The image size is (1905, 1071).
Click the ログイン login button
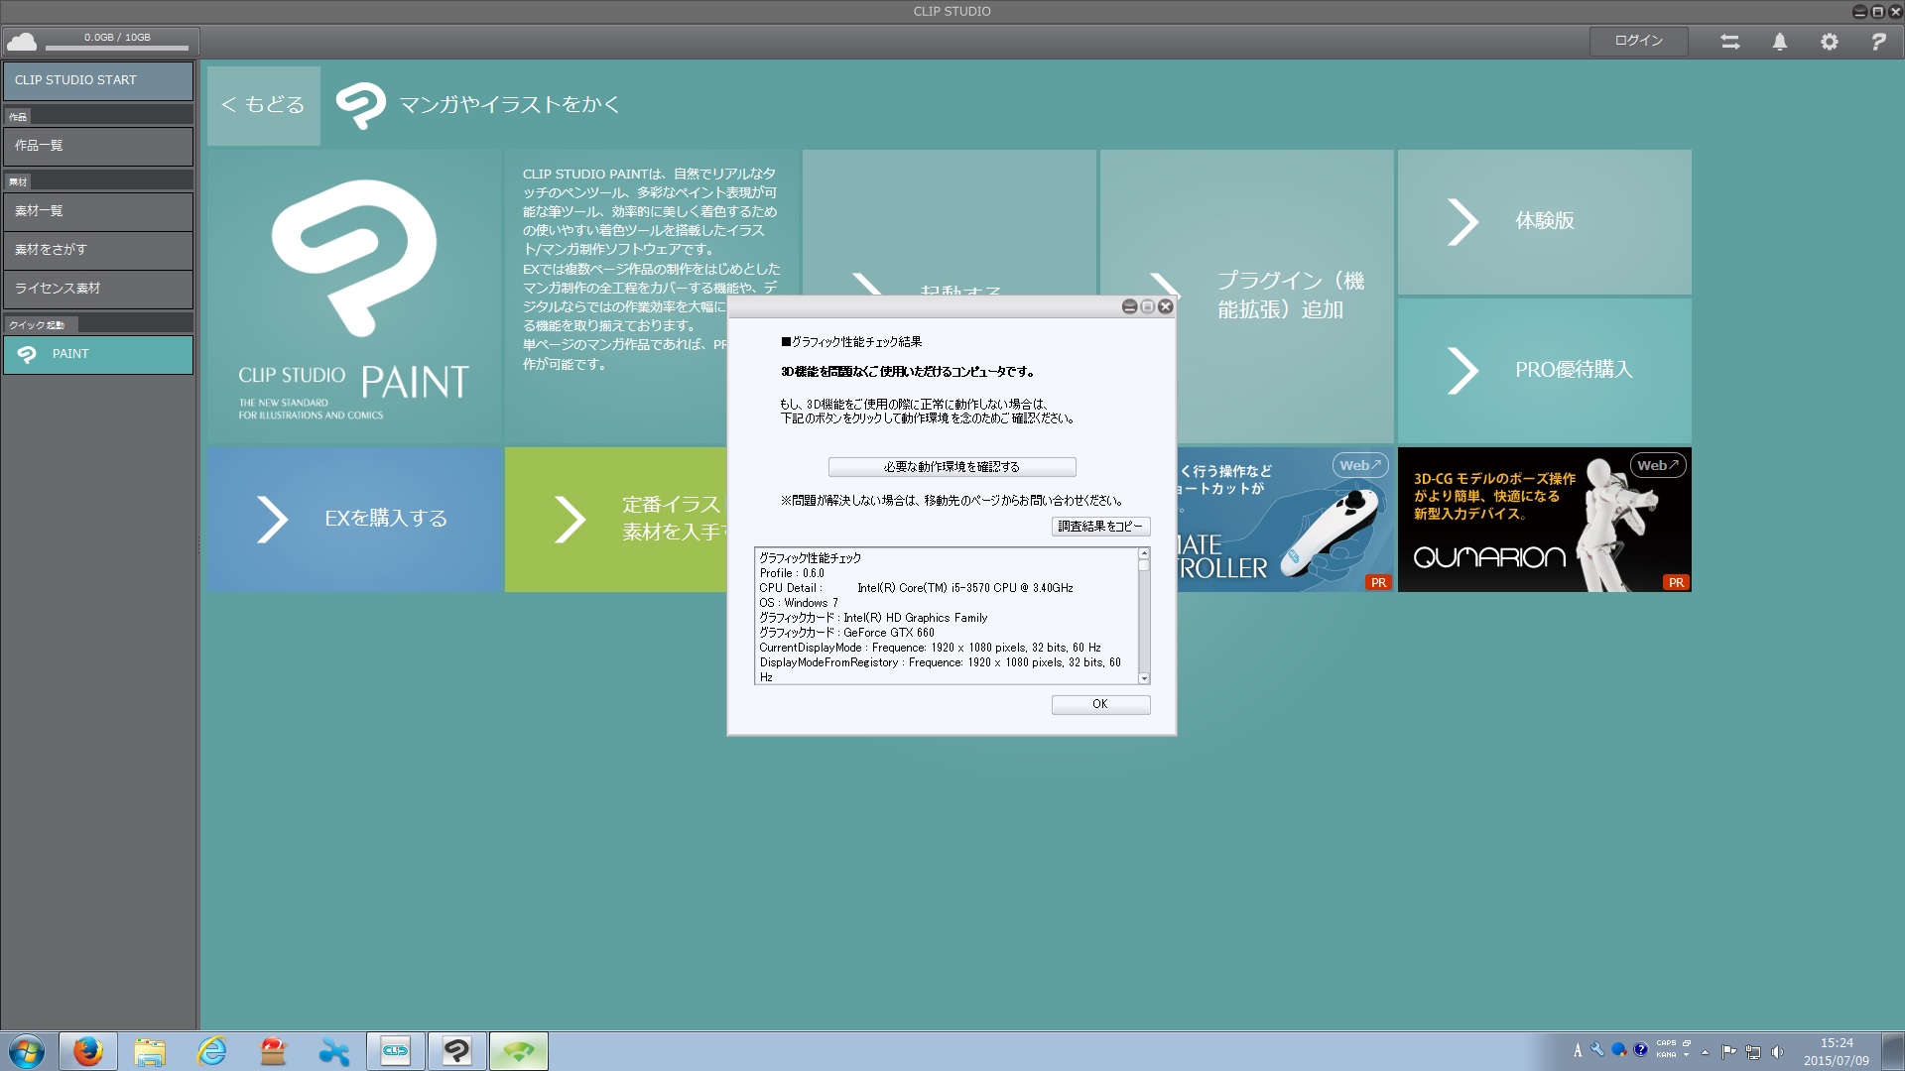pyautogui.click(x=1638, y=41)
